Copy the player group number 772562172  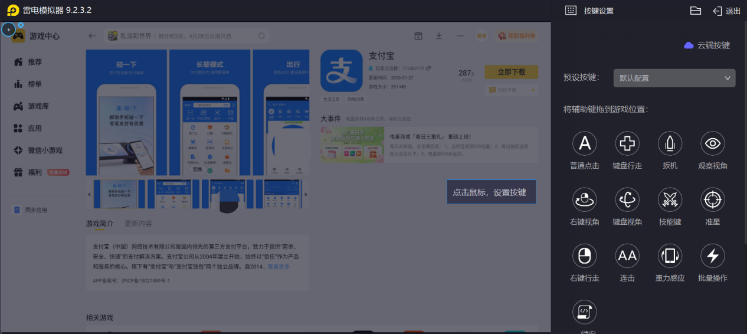pos(428,68)
